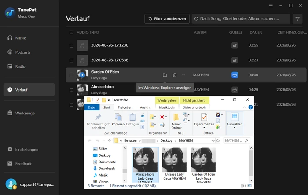Select the Garden Of Eden file thumbnail
The height and width of the screenshot is (195, 308).
tap(203, 165)
